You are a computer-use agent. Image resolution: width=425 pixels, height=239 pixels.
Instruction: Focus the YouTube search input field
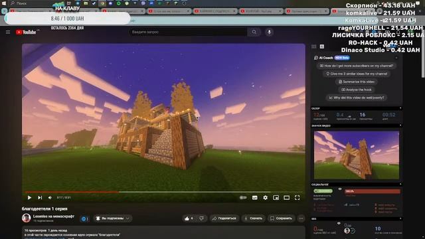188,32
